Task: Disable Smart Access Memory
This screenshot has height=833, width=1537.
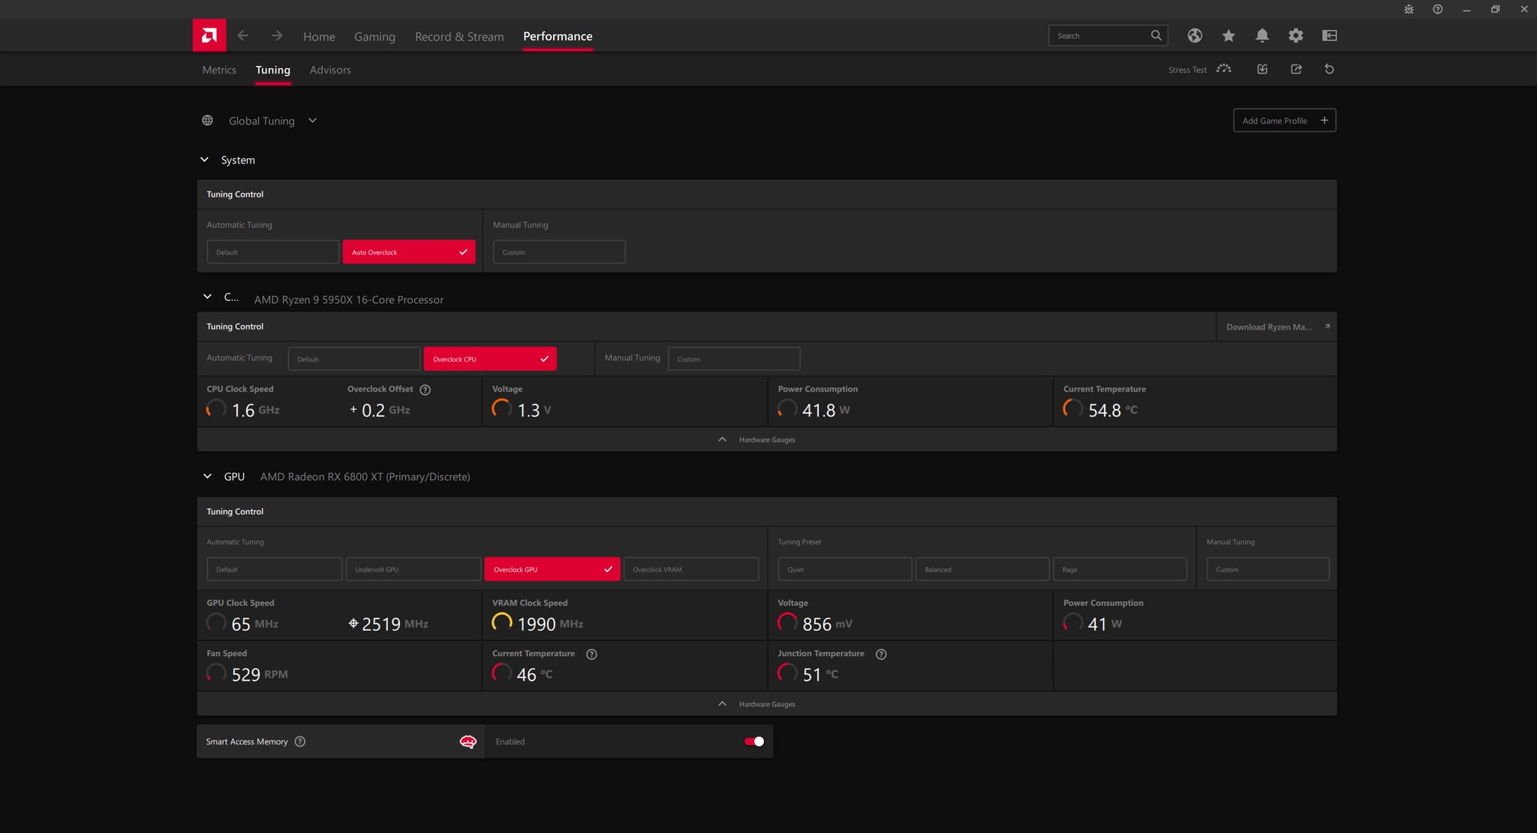Action: pyautogui.click(x=753, y=741)
